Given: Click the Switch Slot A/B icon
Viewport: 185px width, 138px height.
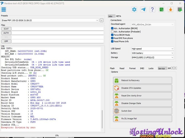Looking at the screenshot, I should [x=117, y=111].
